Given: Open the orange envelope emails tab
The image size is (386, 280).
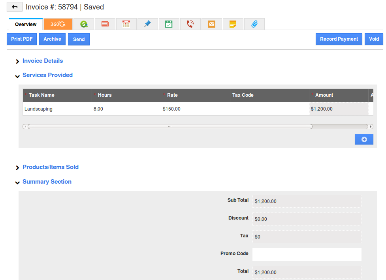Looking at the screenshot, I should point(212,24).
